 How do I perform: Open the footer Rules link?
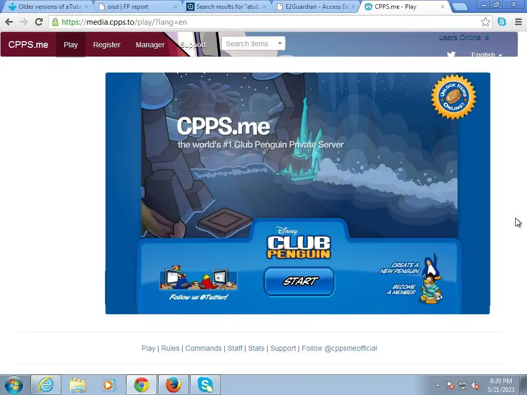pos(170,348)
